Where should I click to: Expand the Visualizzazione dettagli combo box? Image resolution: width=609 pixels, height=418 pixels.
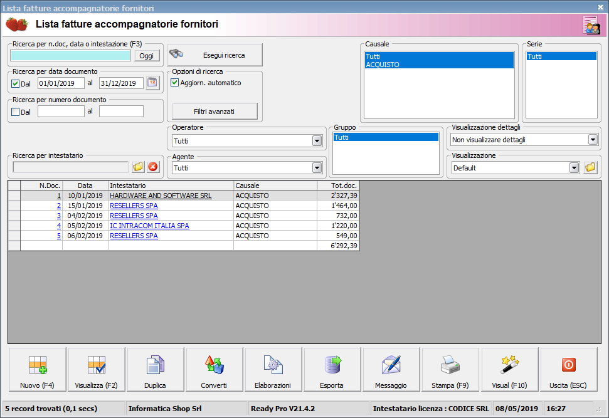point(593,140)
